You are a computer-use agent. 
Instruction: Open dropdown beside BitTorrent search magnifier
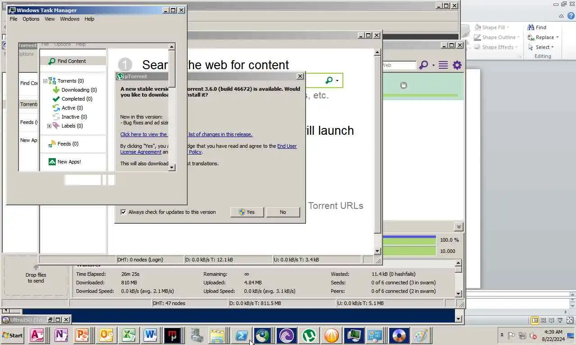click(x=433, y=66)
